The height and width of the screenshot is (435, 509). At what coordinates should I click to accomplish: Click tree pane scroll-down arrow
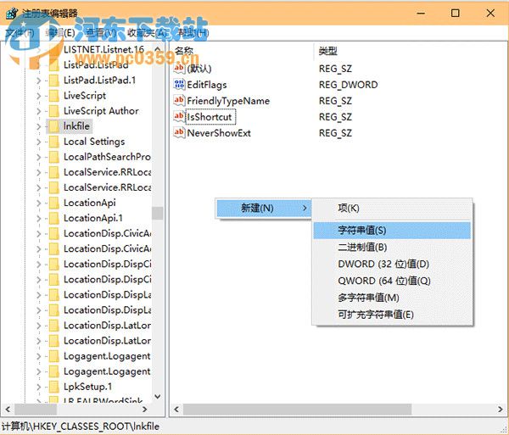click(x=158, y=396)
